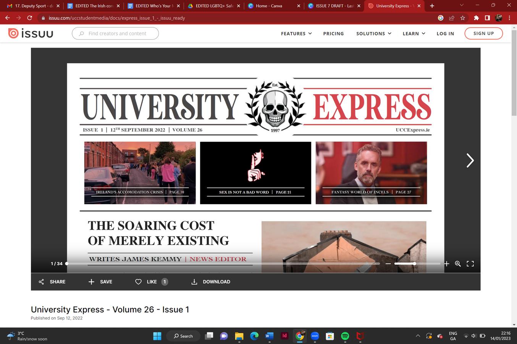Show hidden system tray icons

[x=418, y=336]
